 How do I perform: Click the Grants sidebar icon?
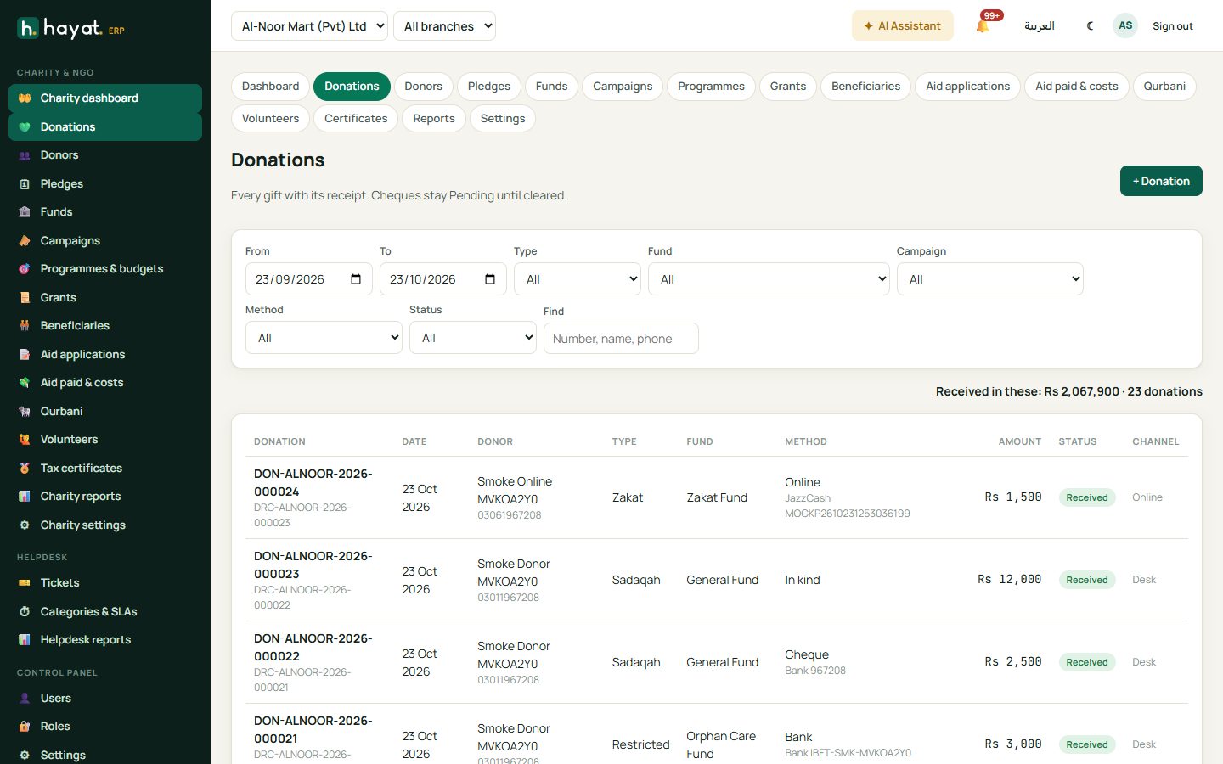pyautogui.click(x=25, y=298)
